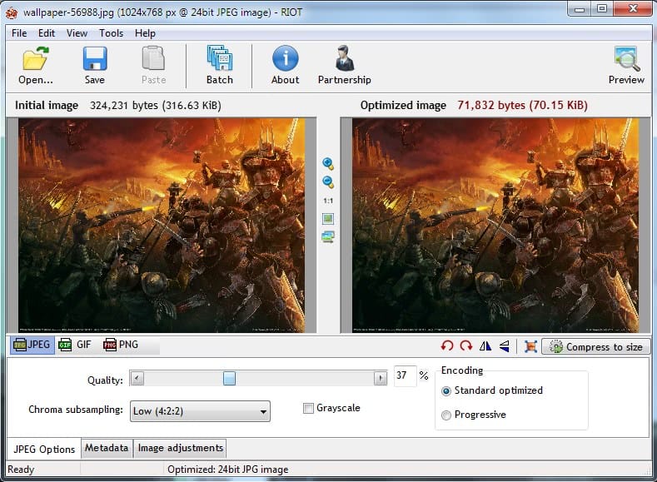Select JPEG output format
657x482 pixels.
(x=32, y=345)
